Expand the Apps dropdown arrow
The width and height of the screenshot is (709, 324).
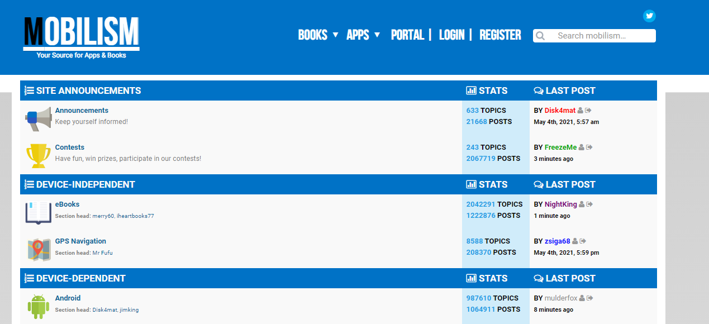pyautogui.click(x=377, y=35)
